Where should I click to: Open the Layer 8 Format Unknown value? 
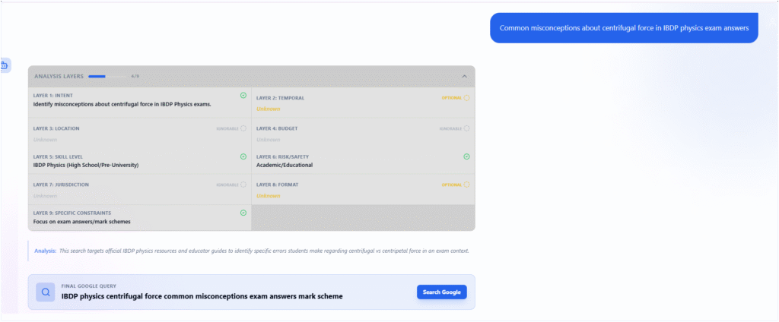pyautogui.click(x=268, y=196)
